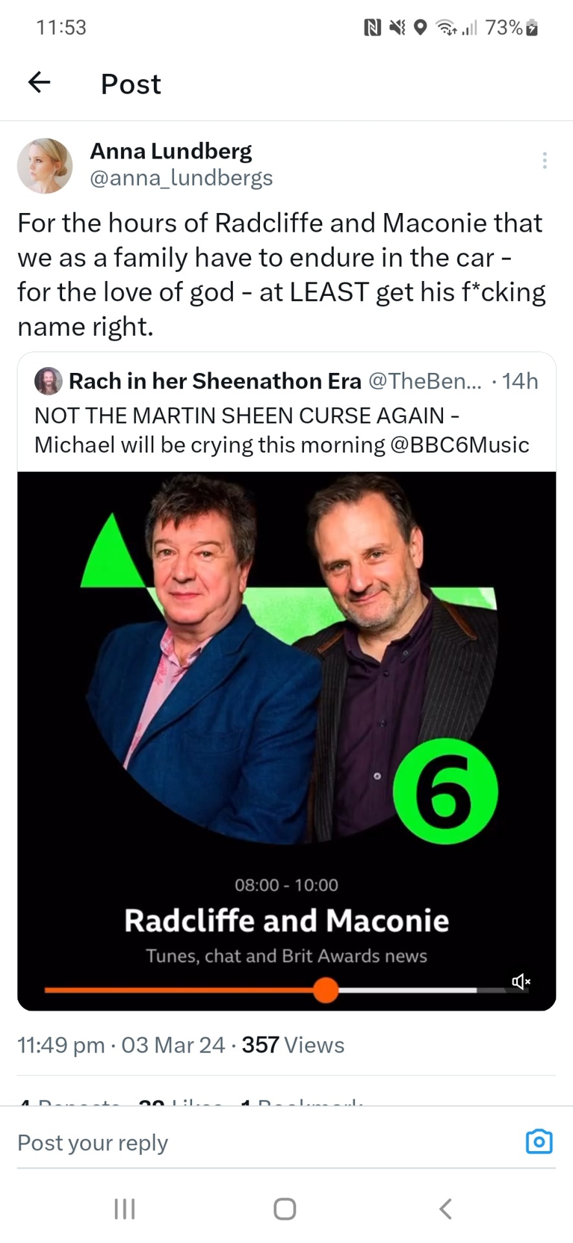Unmute the video using speaker icon
The height and width of the screenshot is (1243, 573).
521,982
